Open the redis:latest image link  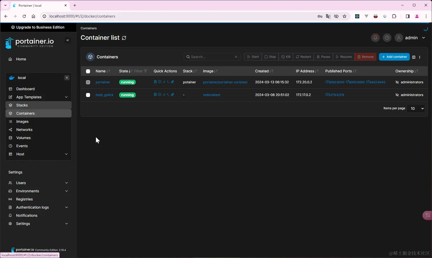[x=212, y=95]
